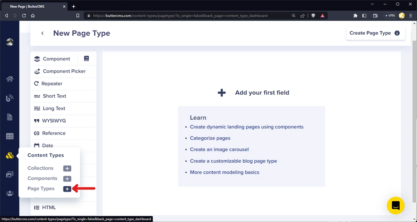This screenshot has height=222, width=417.
Task: Click the share icon in address bar
Action: pyautogui.click(x=303, y=16)
